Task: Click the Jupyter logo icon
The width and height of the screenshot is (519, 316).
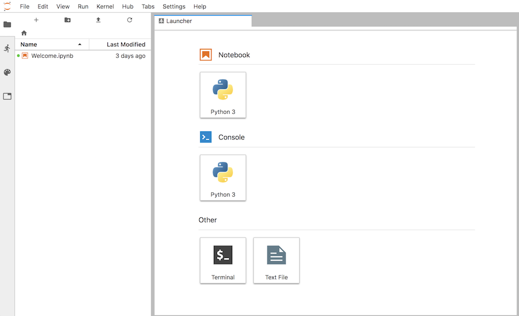Action: [x=7, y=6]
